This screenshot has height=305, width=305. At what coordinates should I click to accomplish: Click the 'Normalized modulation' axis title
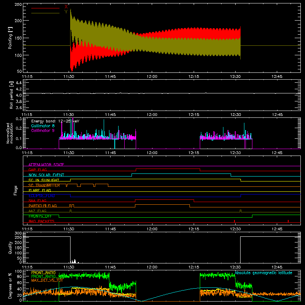(10, 133)
